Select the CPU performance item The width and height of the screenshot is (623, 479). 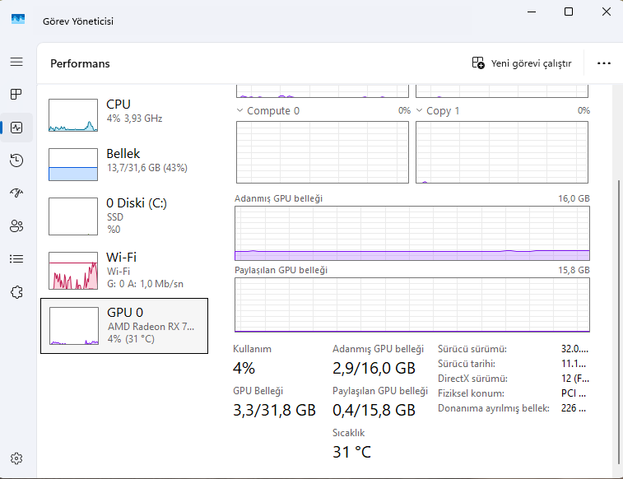123,114
